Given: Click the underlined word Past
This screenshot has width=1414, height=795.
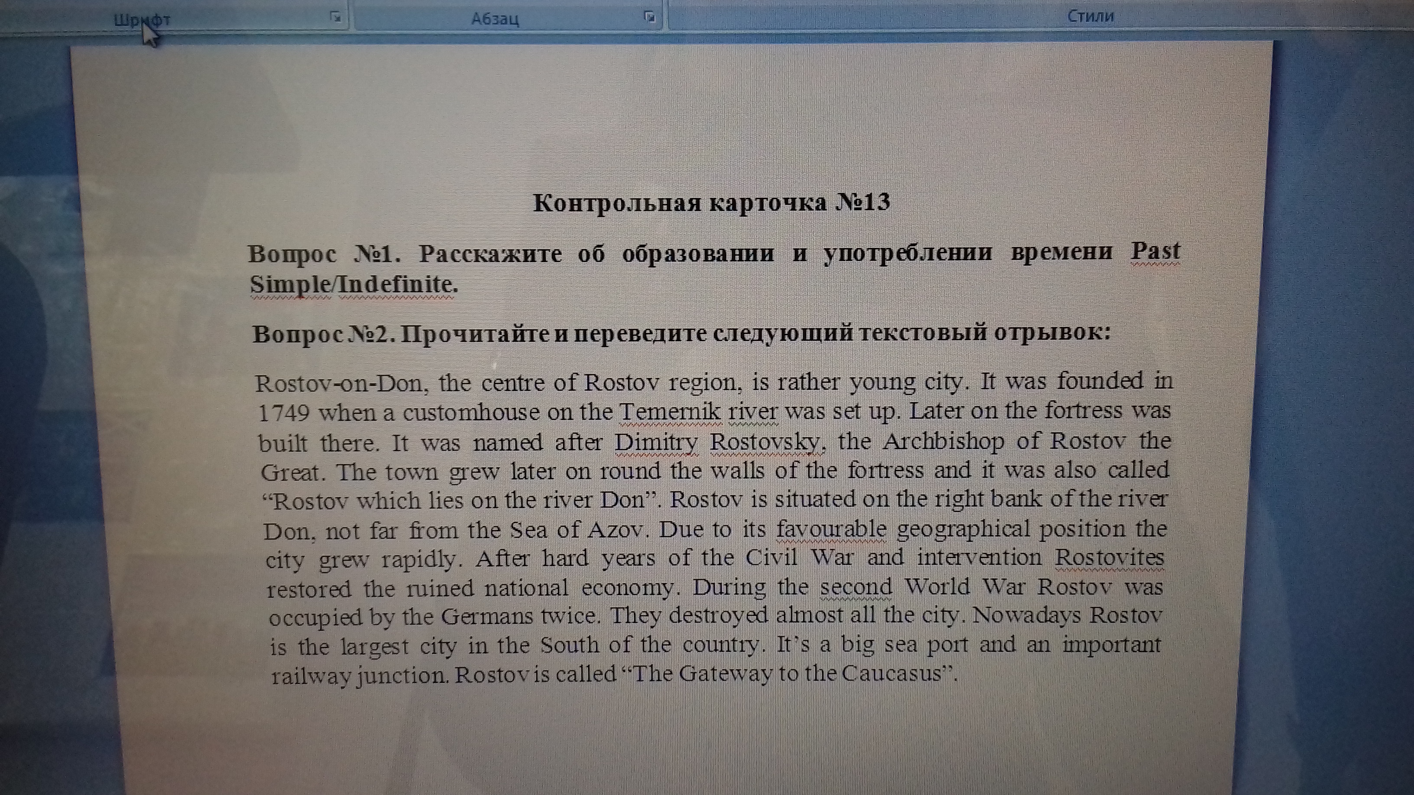Looking at the screenshot, I should pos(1155,251).
